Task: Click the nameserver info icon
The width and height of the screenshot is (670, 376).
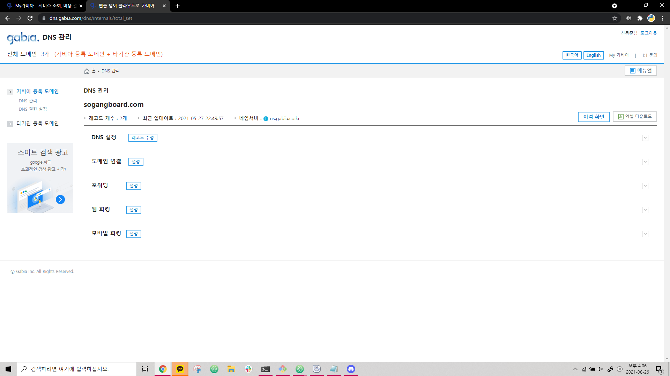Action: click(x=266, y=119)
